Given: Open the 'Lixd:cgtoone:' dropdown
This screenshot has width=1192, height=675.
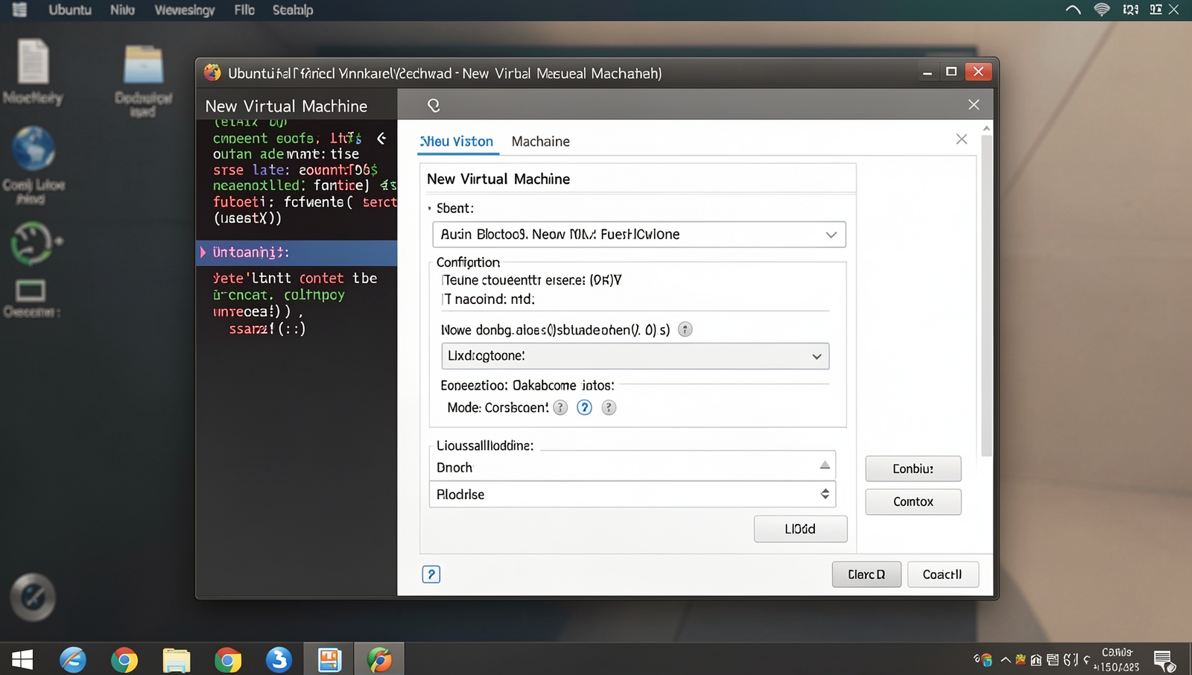Looking at the screenshot, I should coord(635,356).
